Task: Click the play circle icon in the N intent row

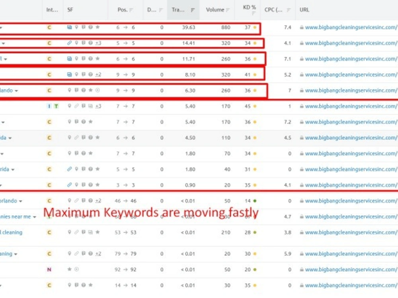Action: click(76, 269)
